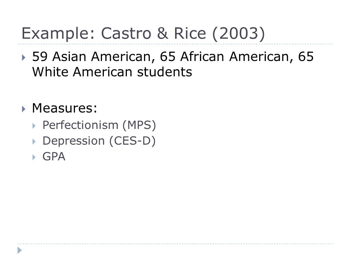Click the year (2003) in the title
Screen dimensions: 351x263
tap(239, 34)
